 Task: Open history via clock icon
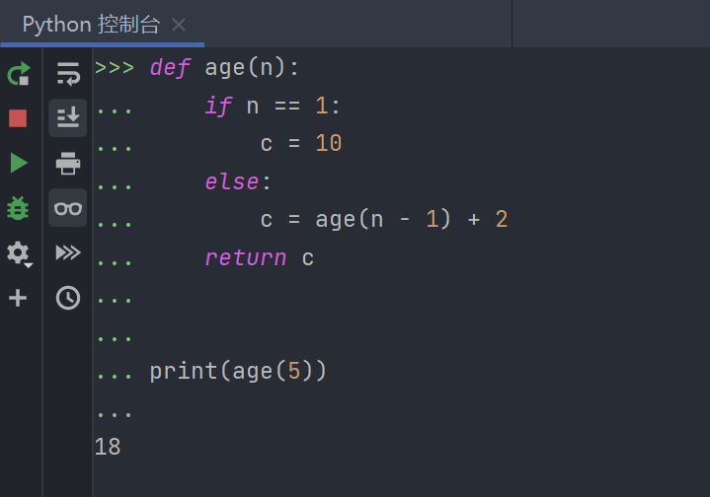coord(68,298)
